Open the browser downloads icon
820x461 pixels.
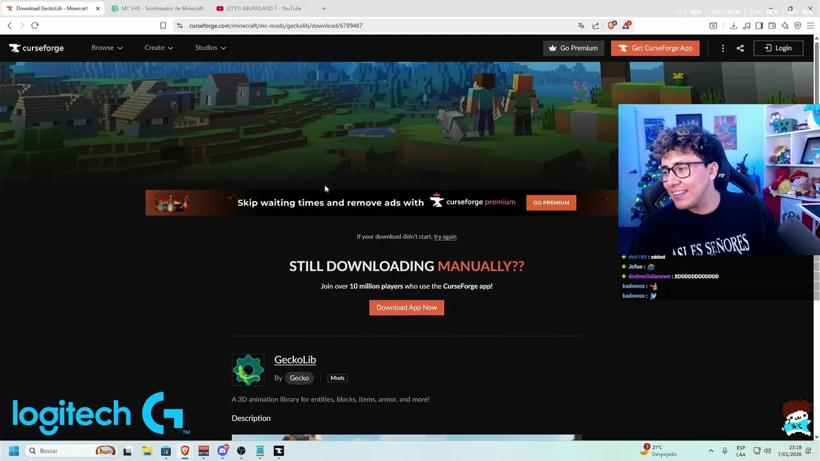tap(734, 26)
